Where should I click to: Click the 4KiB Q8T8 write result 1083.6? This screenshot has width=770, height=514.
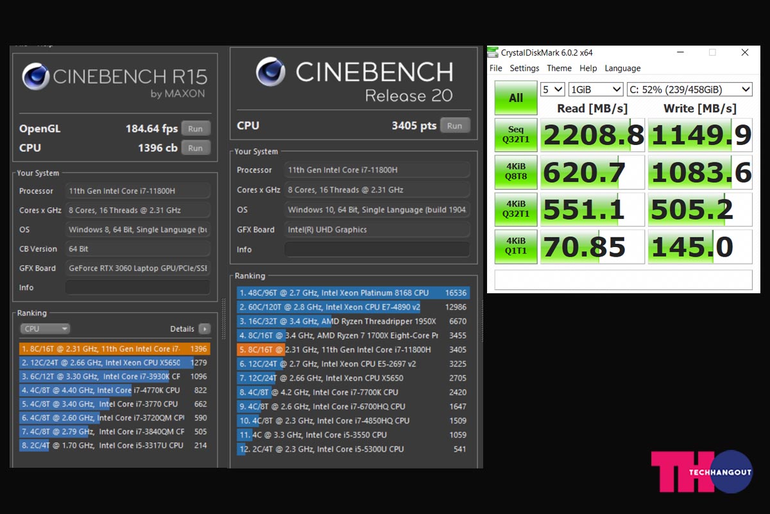tap(700, 173)
